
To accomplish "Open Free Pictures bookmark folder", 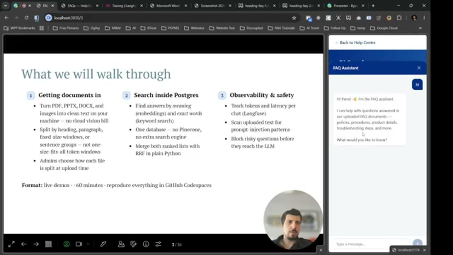I will pos(66,28).
